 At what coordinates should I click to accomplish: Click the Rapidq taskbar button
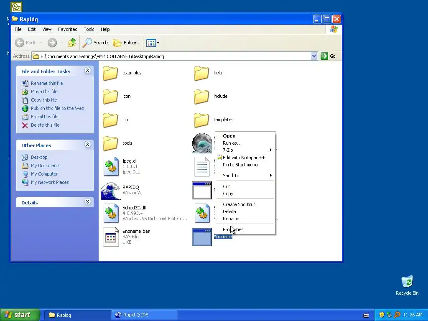click(x=77, y=315)
